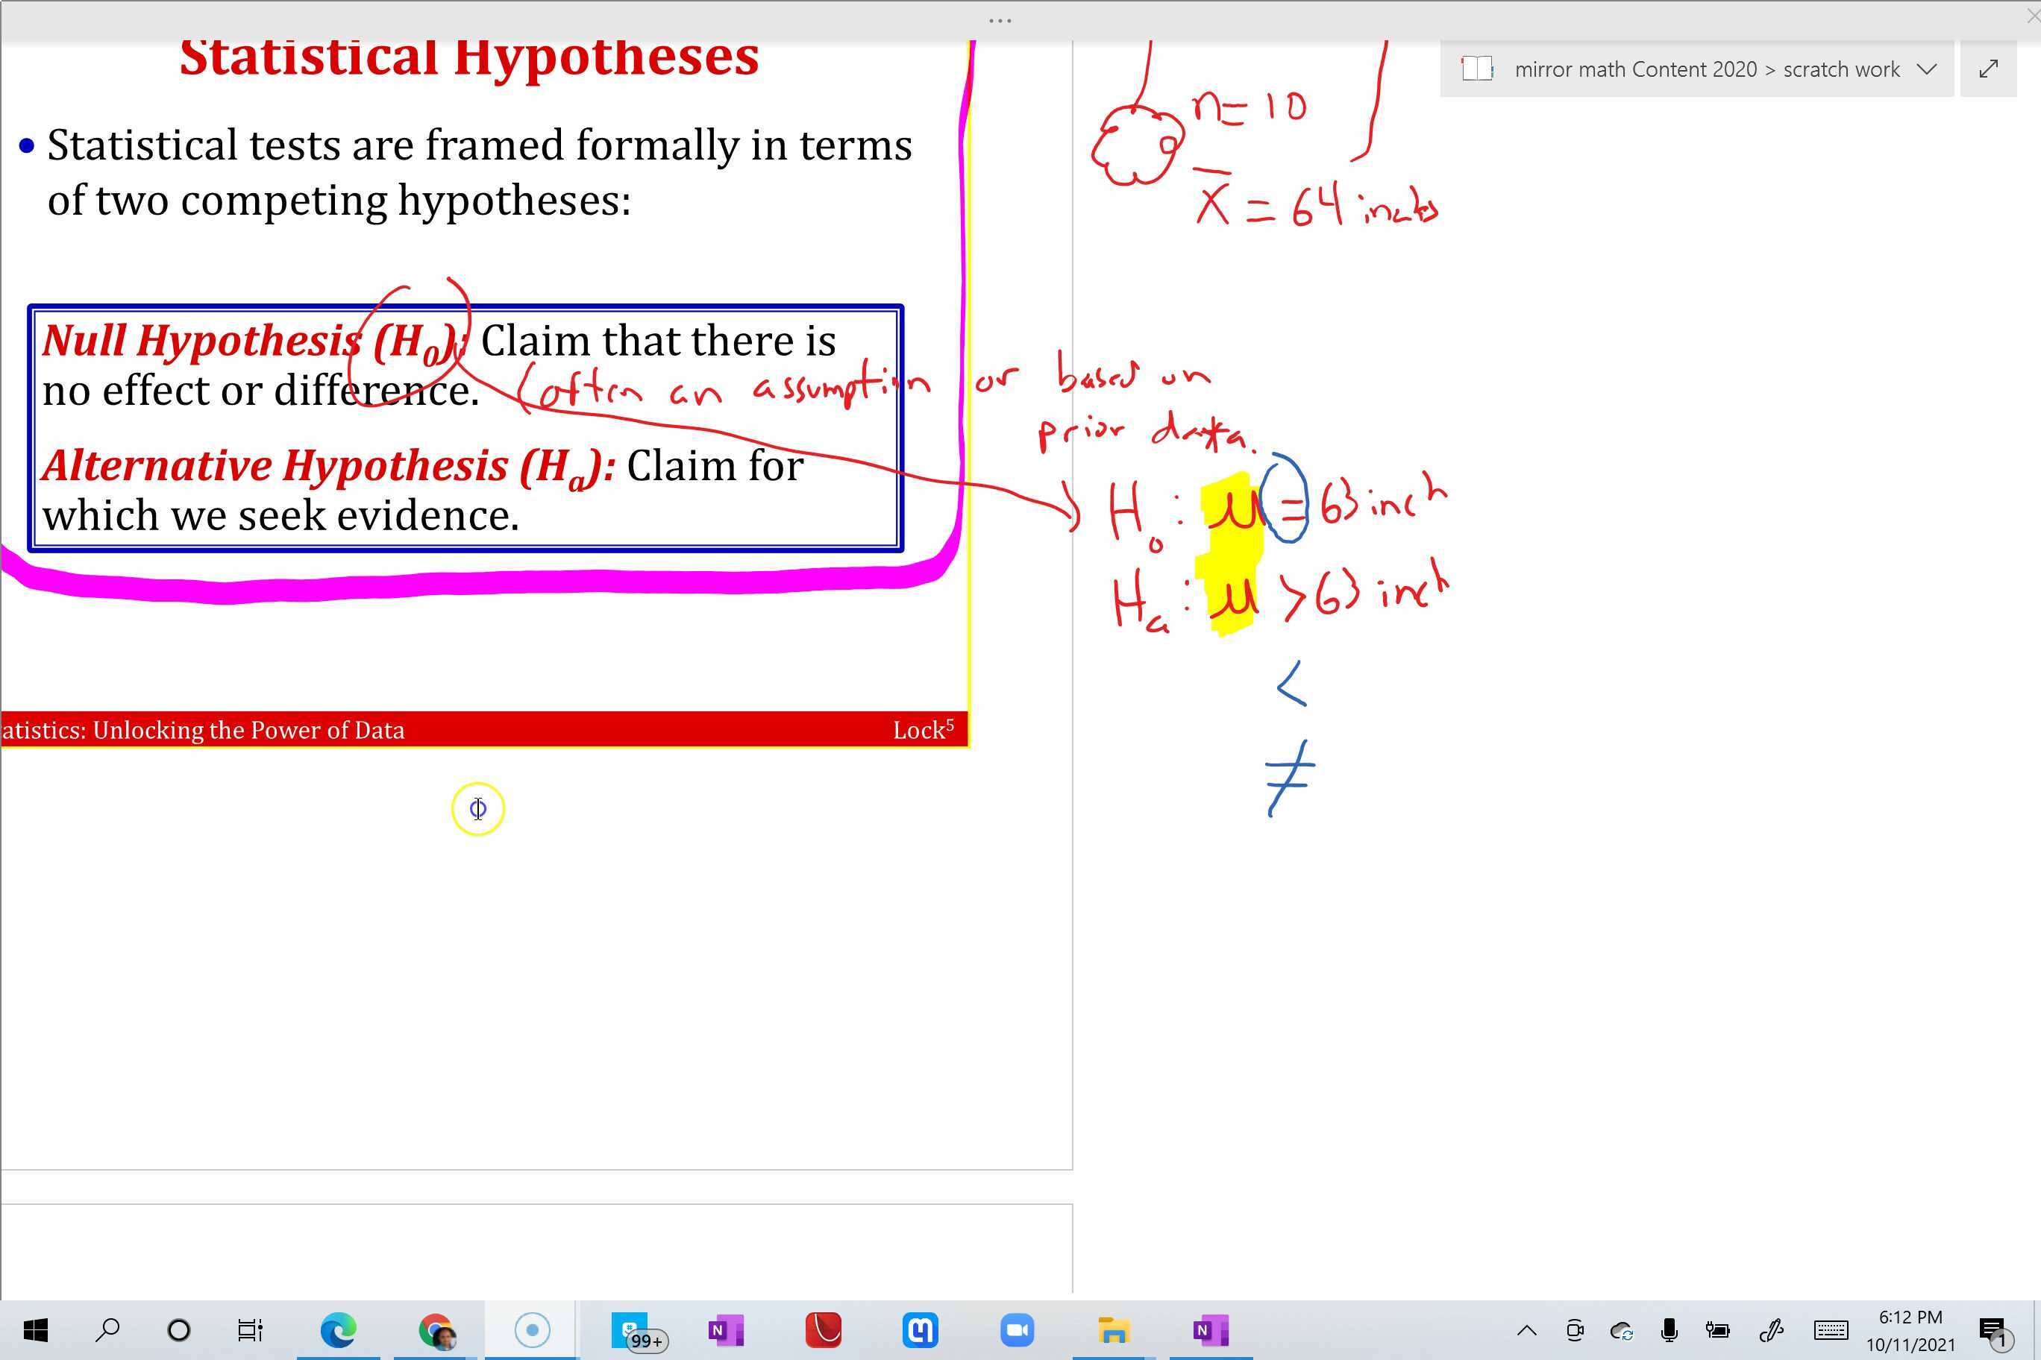Launch OneNote from the taskbar
This screenshot has width=2041, height=1360.
point(727,1329)
